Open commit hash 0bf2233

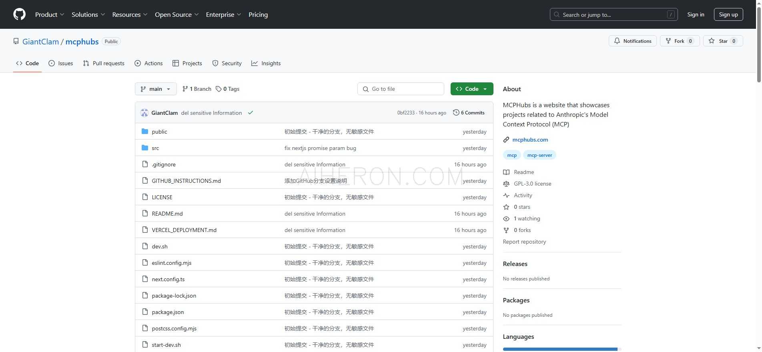406,113
